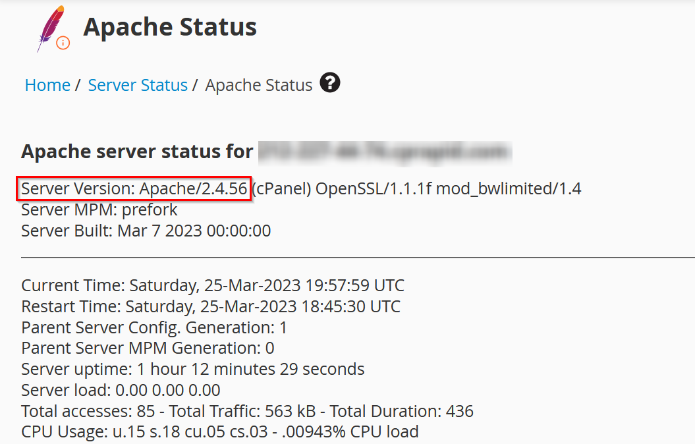Go to the Home breadcrumb link
695x444 pixels.
coord(47,85)
